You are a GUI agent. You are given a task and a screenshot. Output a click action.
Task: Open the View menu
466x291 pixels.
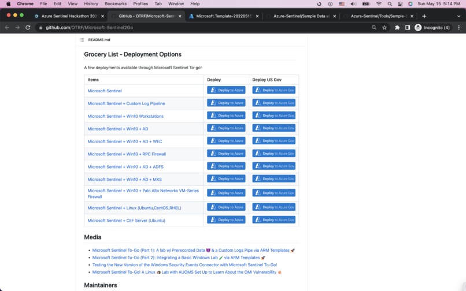point(72,4)
